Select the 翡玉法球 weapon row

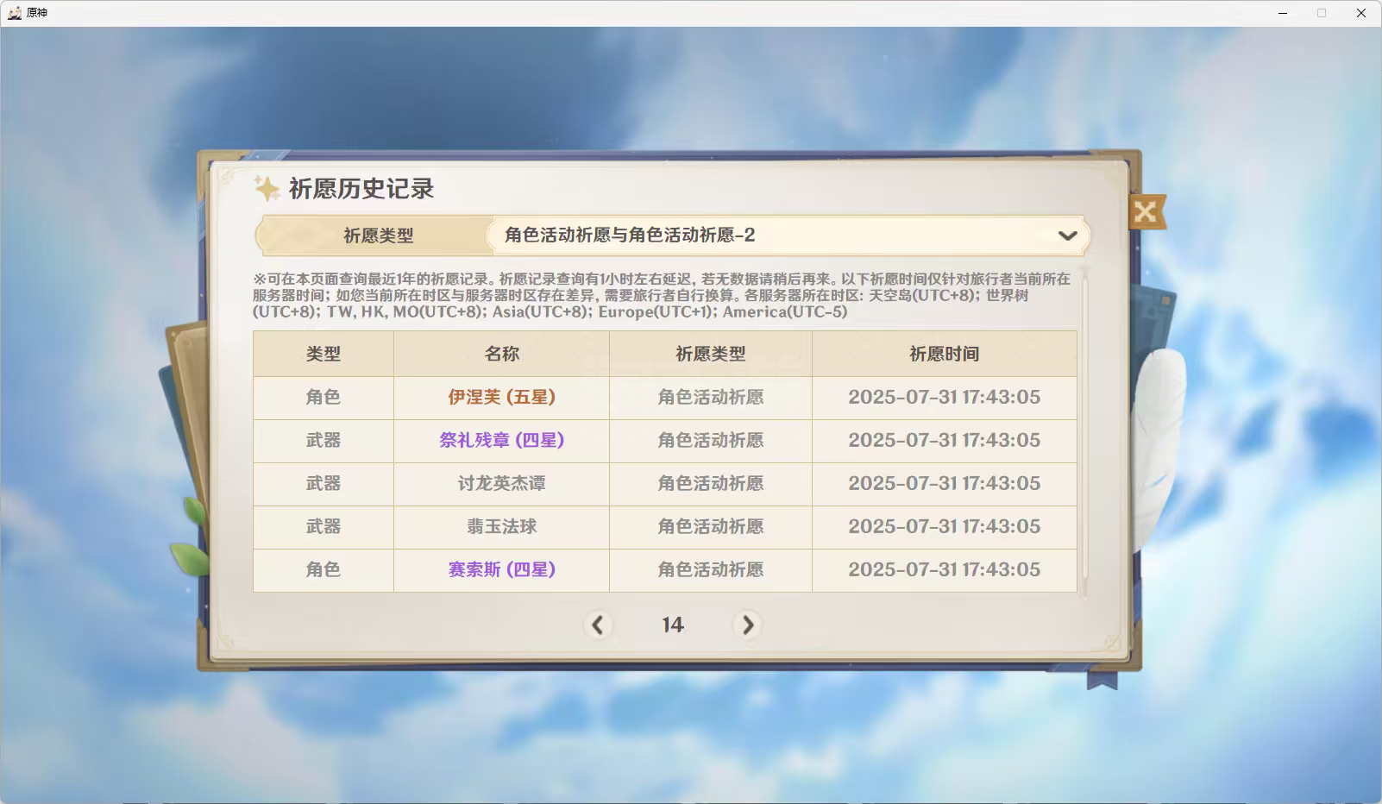click(501, 526)
